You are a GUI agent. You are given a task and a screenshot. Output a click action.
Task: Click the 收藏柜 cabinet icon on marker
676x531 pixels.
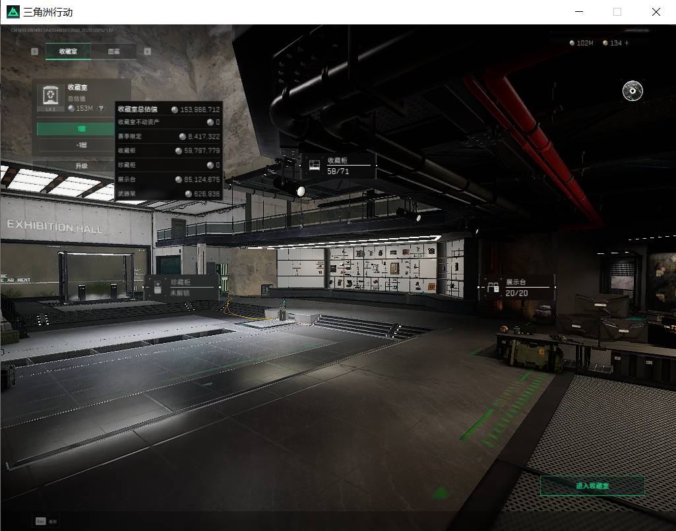pos(315,165)
